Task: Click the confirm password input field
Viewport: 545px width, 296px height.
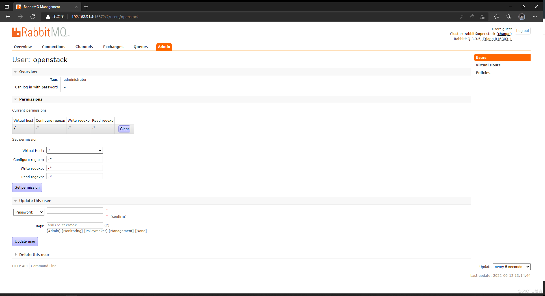Action: (75, 217)
